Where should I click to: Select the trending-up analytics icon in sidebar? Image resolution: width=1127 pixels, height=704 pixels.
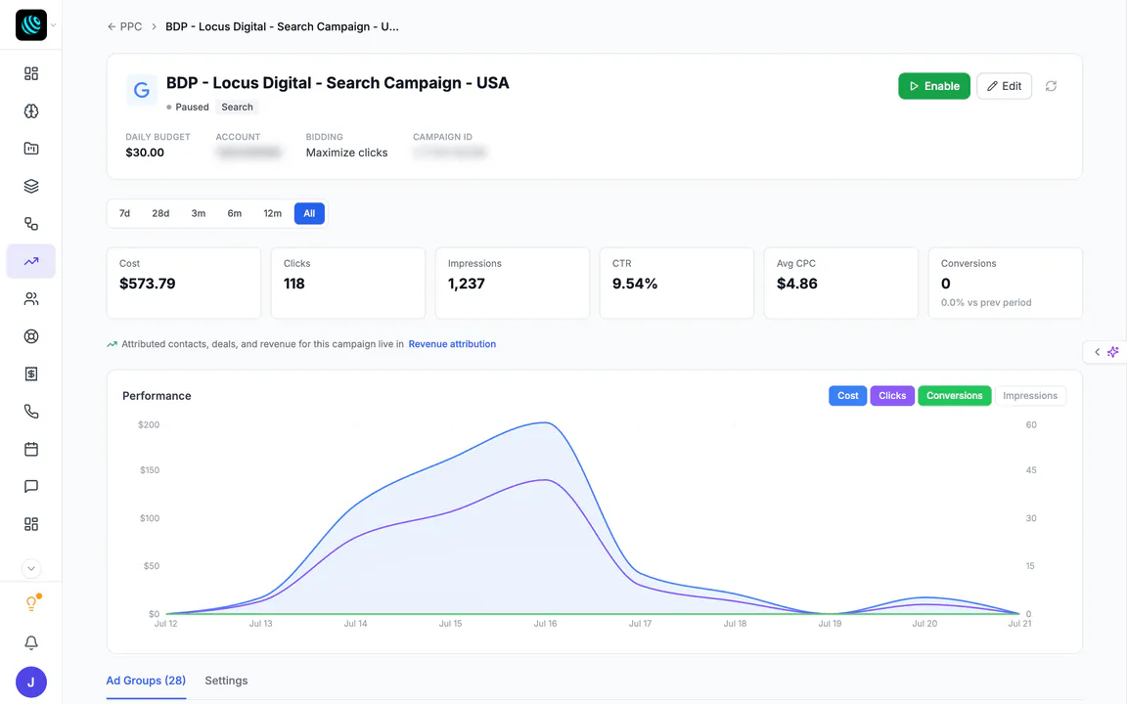pyautogui.click(x=31, y=261)
